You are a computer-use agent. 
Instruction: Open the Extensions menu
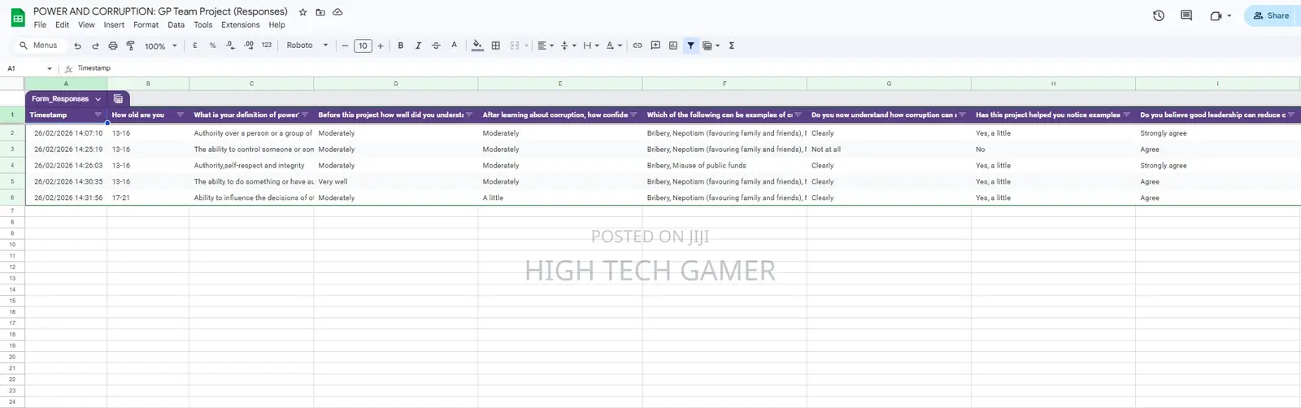point(241,25)
